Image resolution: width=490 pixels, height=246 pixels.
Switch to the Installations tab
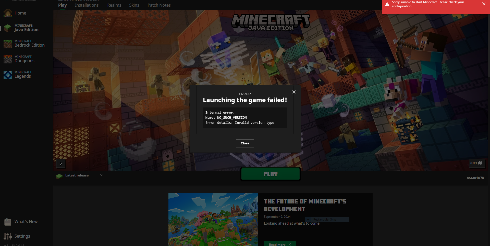click(x=87, y=5)
